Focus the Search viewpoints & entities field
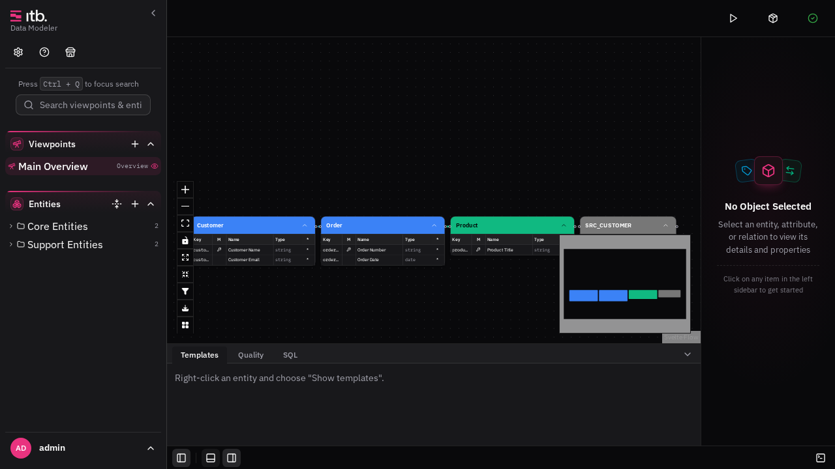 [x=83, y=105]
